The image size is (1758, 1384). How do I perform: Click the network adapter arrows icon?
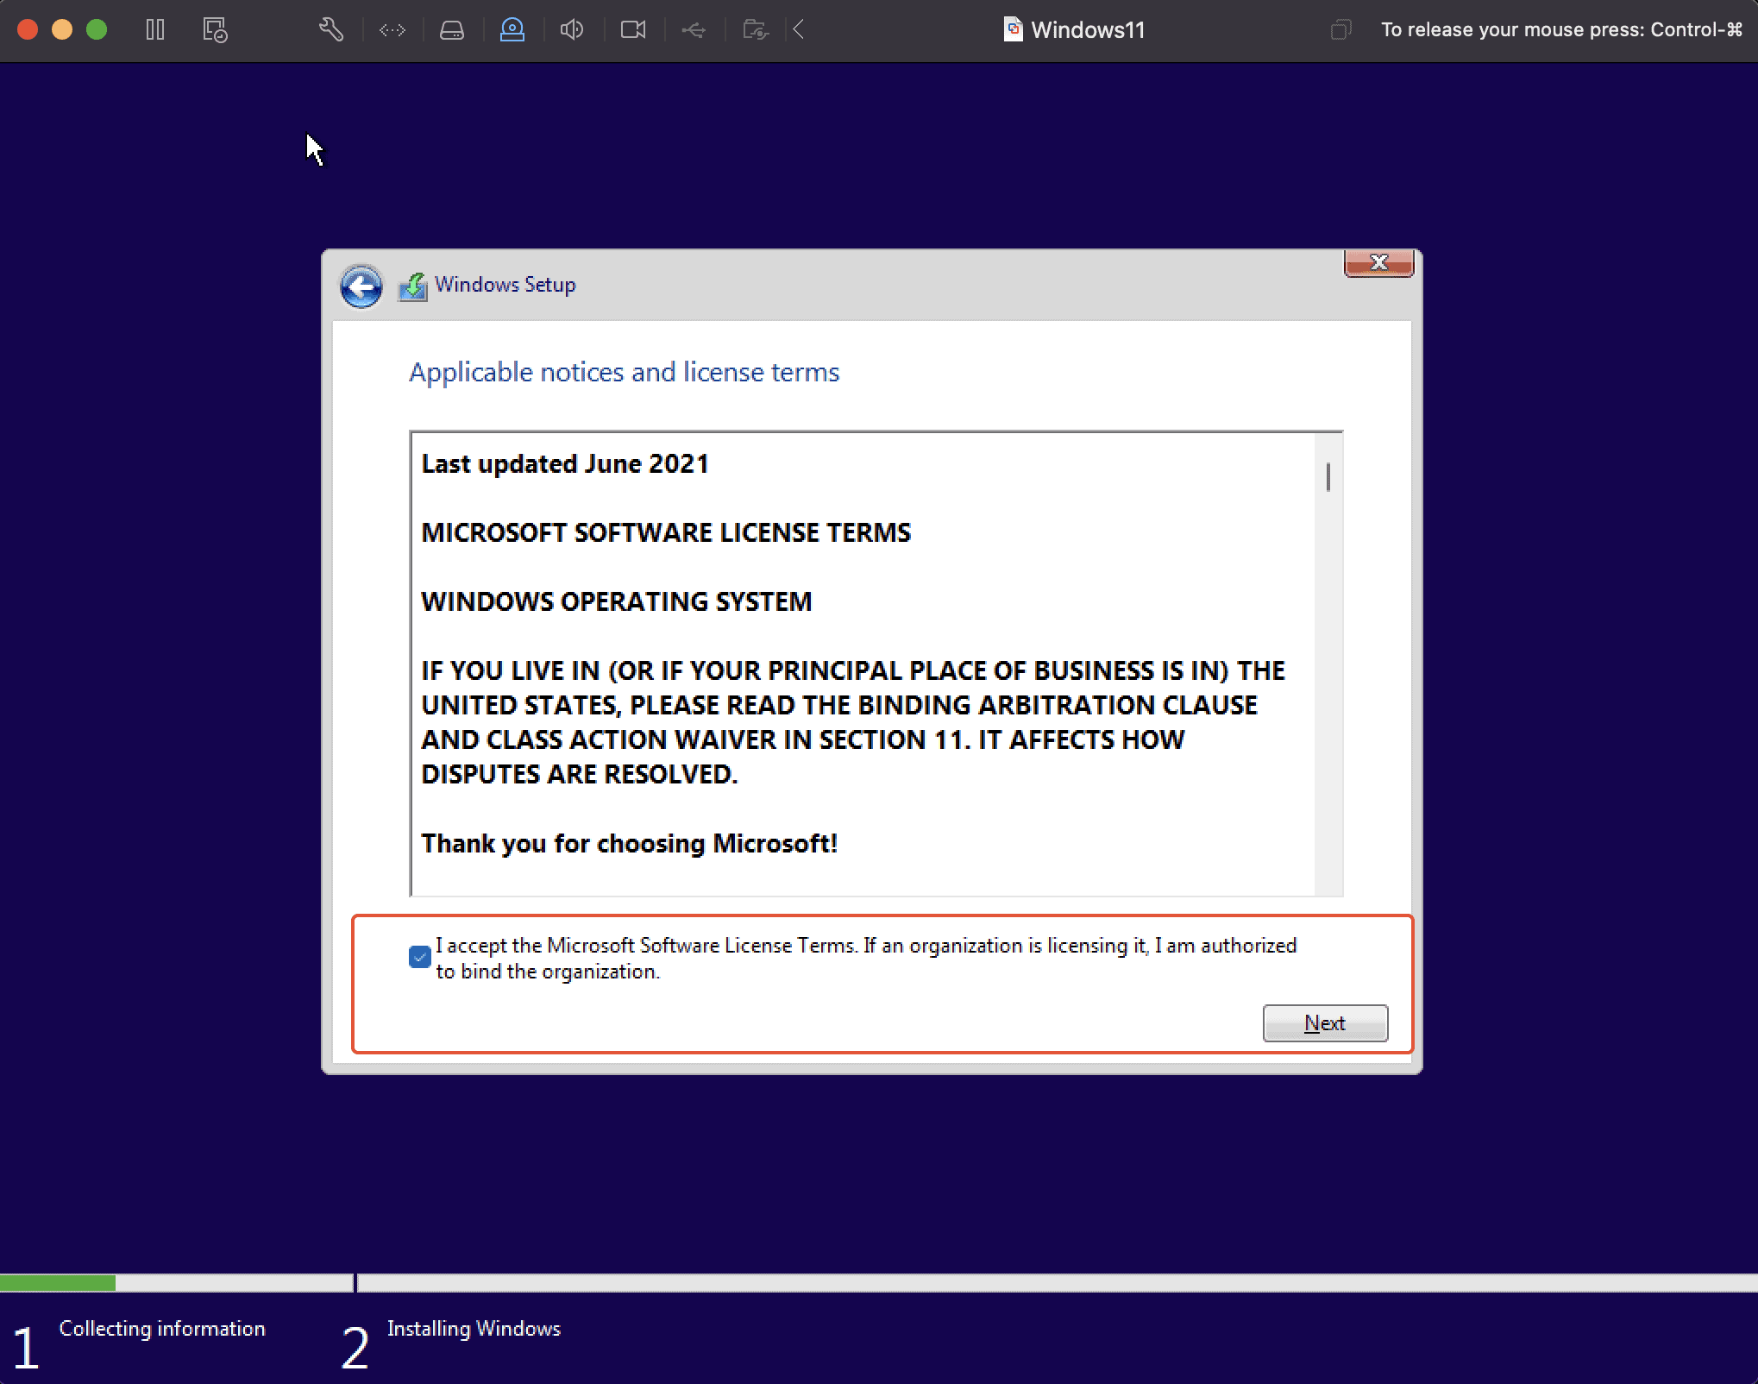392,30
